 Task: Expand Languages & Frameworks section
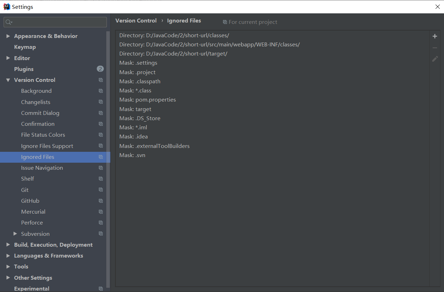(x=8, y=256)
